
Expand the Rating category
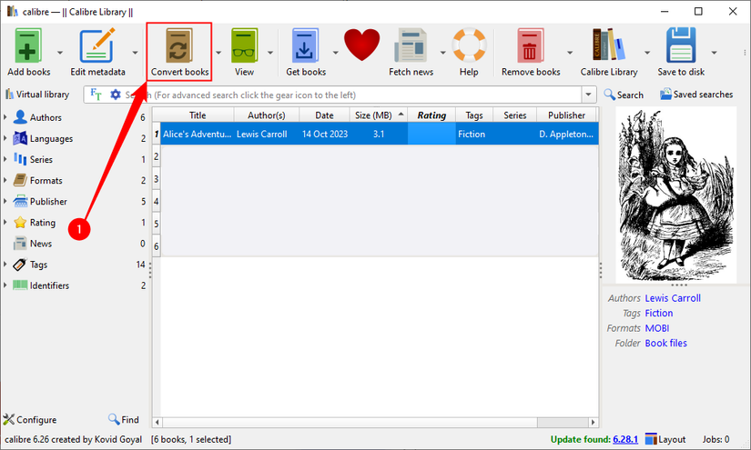point(5,222)
